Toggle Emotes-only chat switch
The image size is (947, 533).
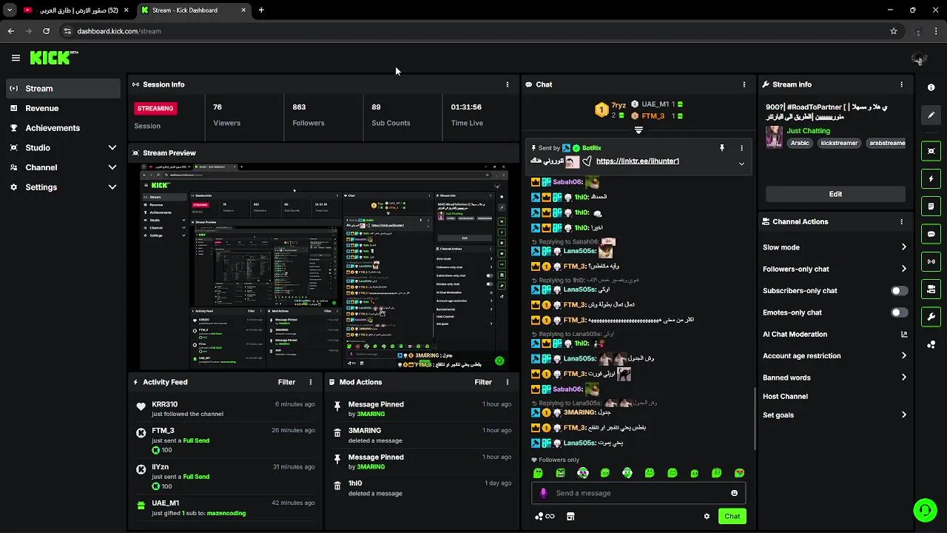point(899,312)
